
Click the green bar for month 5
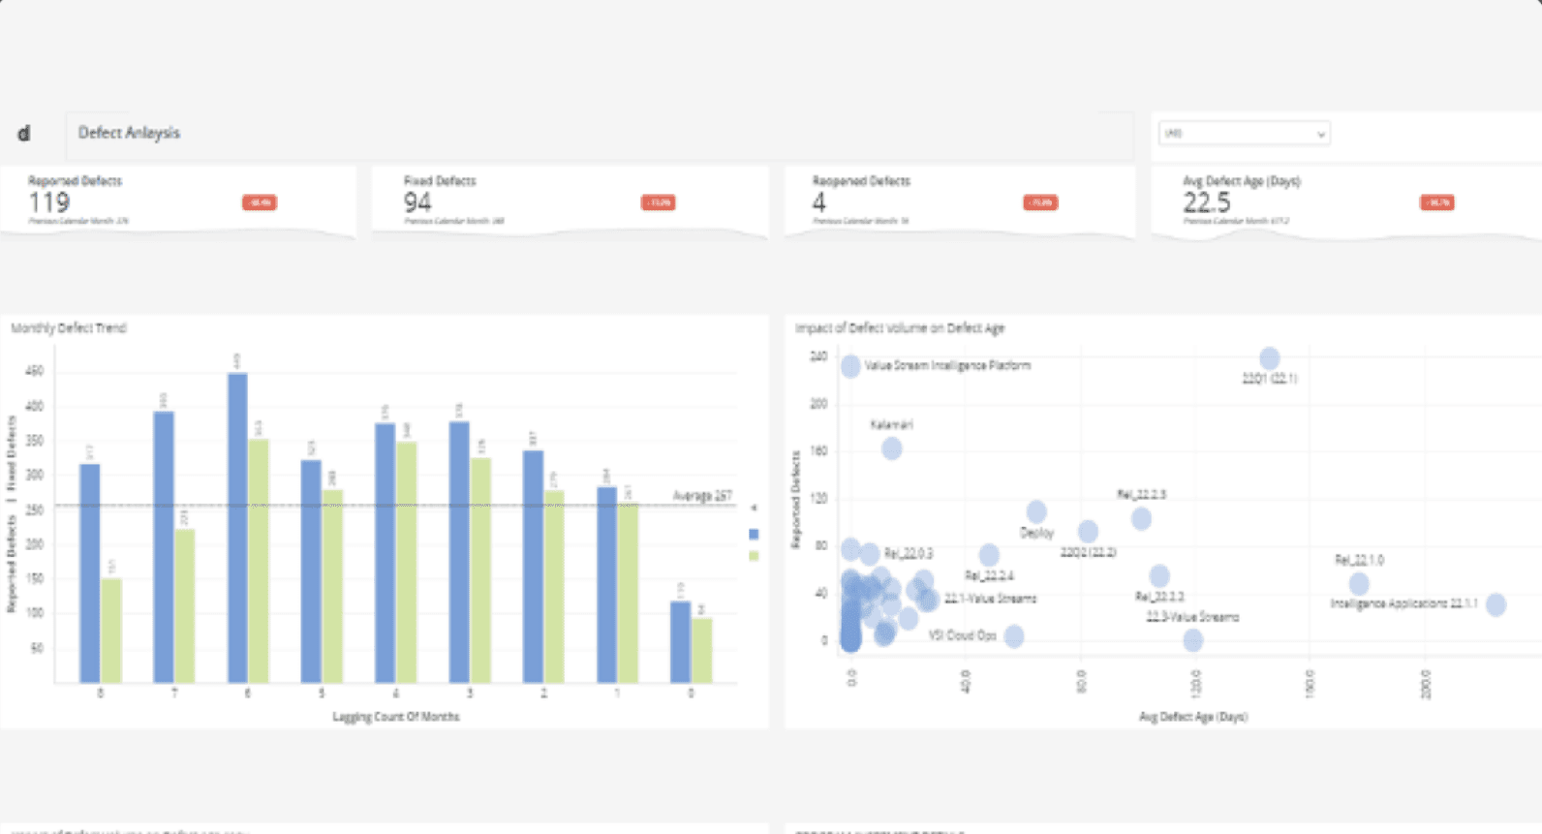pos(332,586)
